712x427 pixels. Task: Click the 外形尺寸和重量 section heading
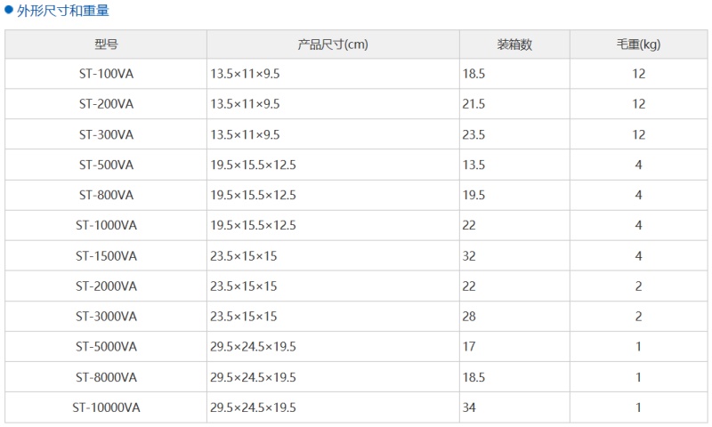coord(63,12)
